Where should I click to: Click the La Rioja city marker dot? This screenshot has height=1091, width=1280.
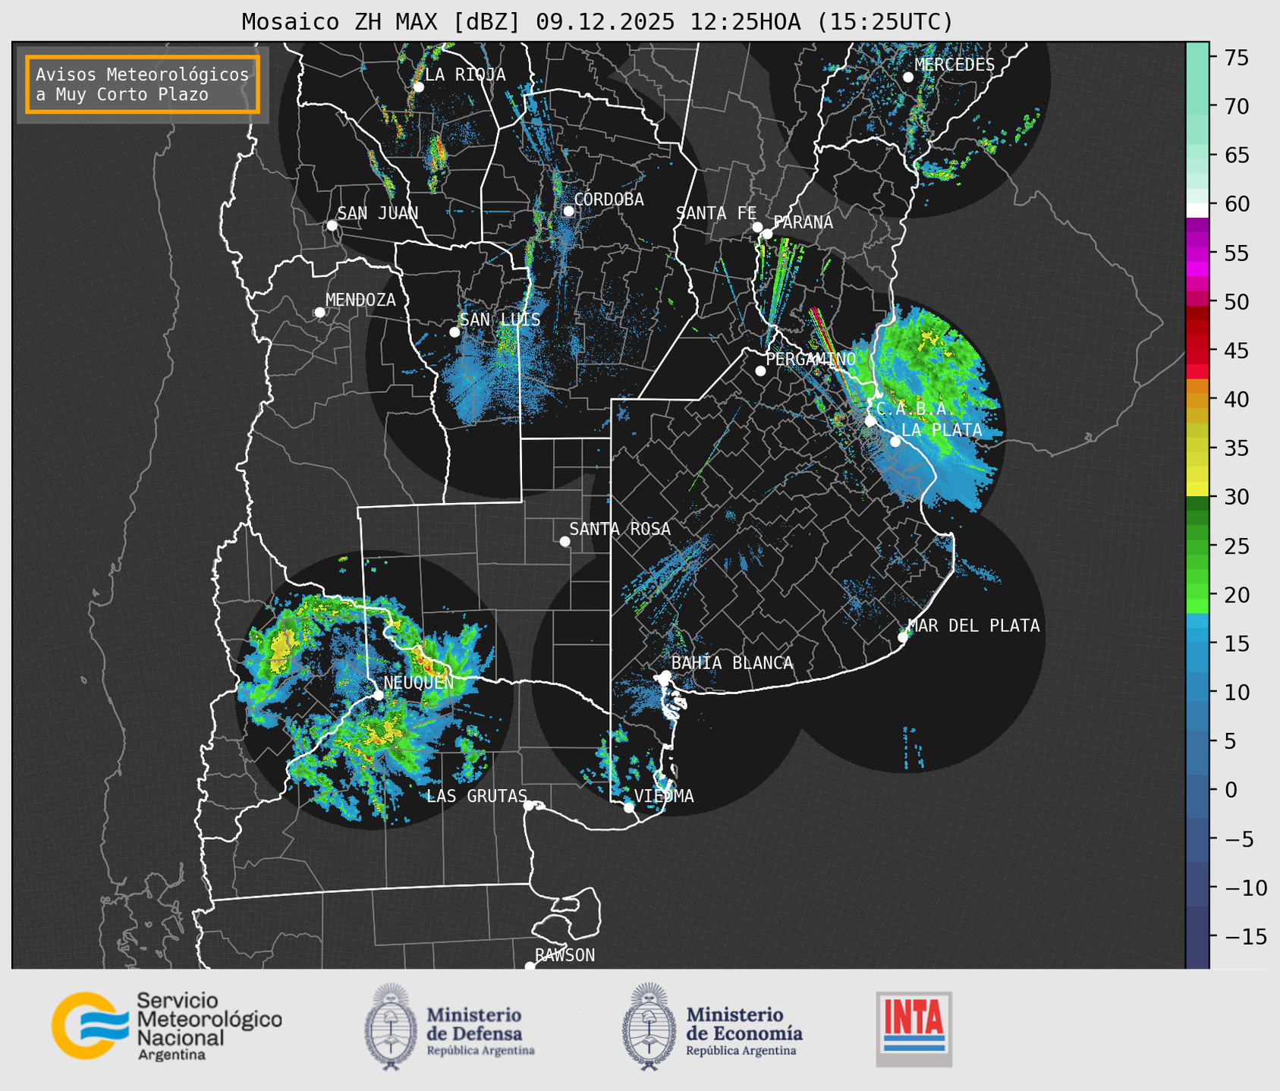point(418,87)
